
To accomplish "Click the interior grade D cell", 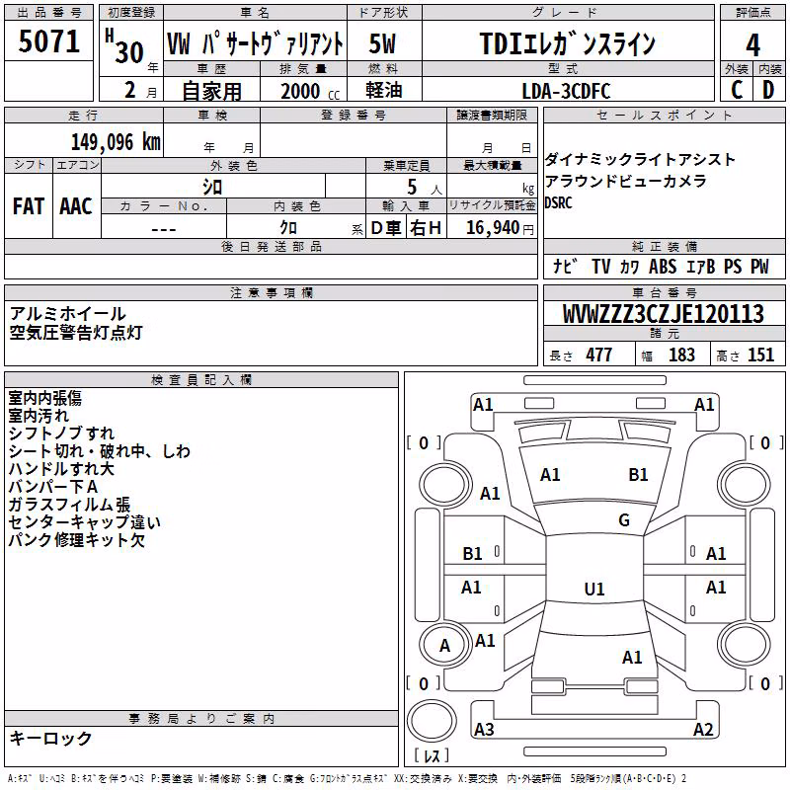I will 769,90.
